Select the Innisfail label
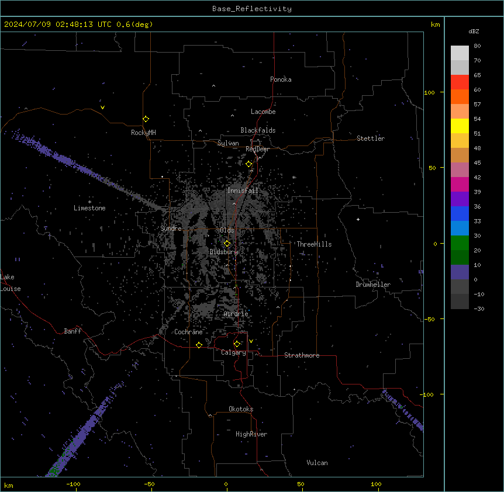This screenshot has height=492, width=504. point(243,190)
